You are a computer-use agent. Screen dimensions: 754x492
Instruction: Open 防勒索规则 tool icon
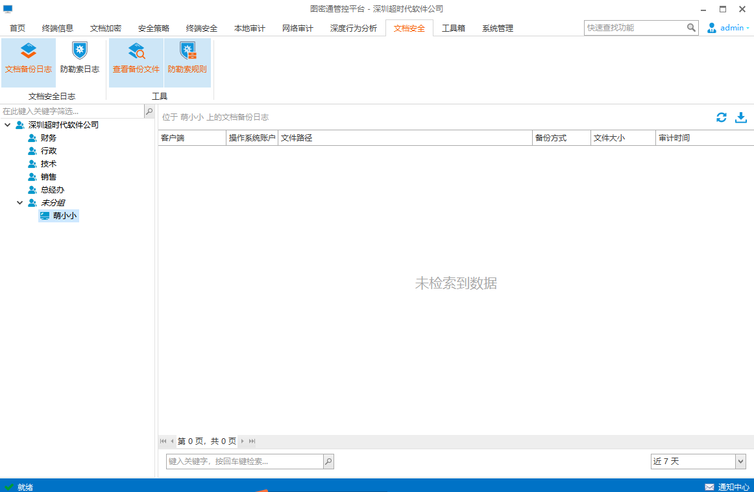click(188, 51)
